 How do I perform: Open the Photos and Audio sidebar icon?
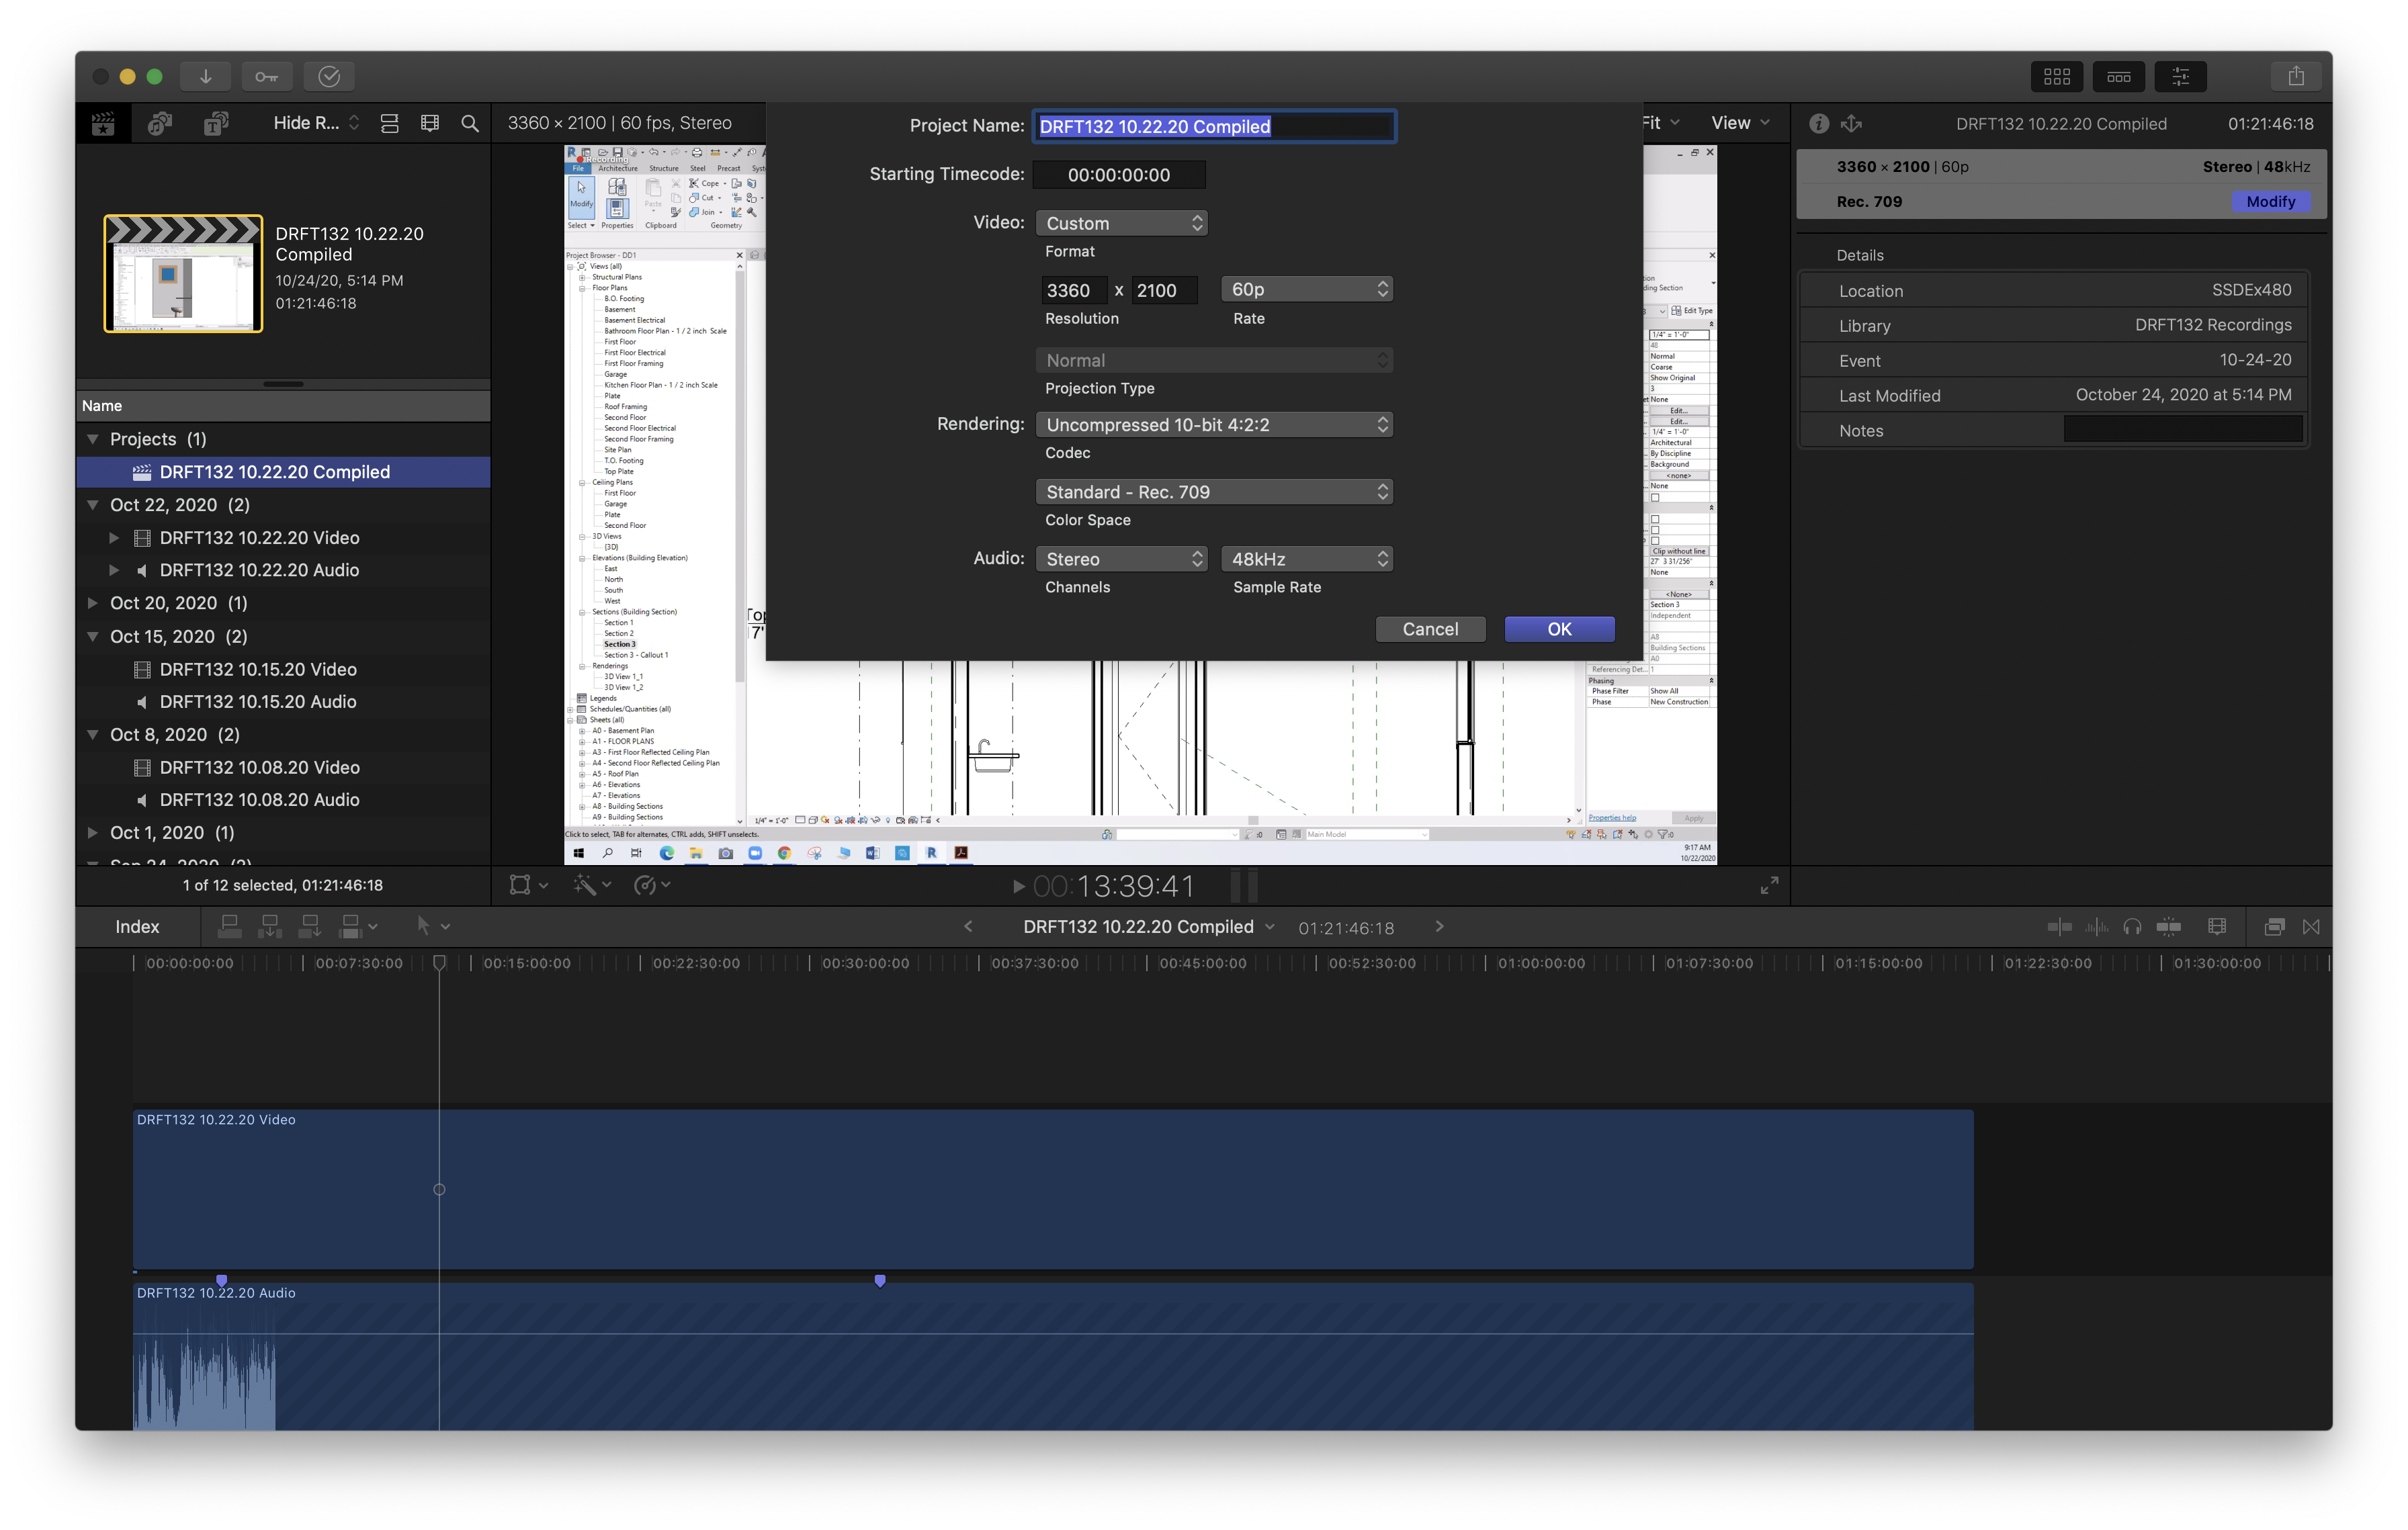[160, 123]
